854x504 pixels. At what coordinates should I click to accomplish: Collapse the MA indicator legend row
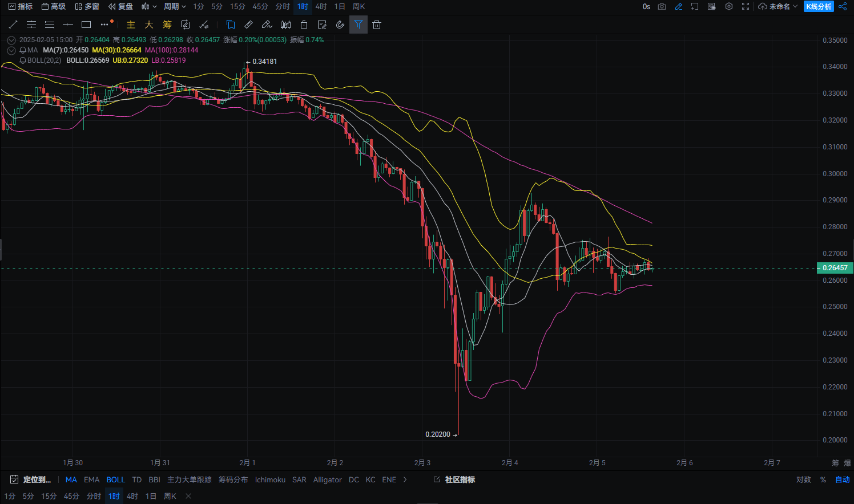pos(11,50)
